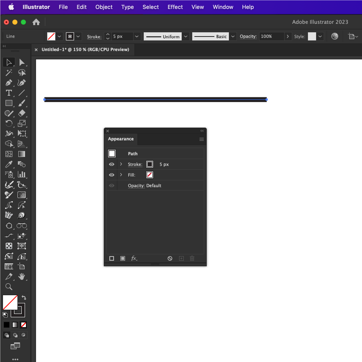Select the Hand tool
Viewport: 362px width, 362px height.
pos(22,276)
